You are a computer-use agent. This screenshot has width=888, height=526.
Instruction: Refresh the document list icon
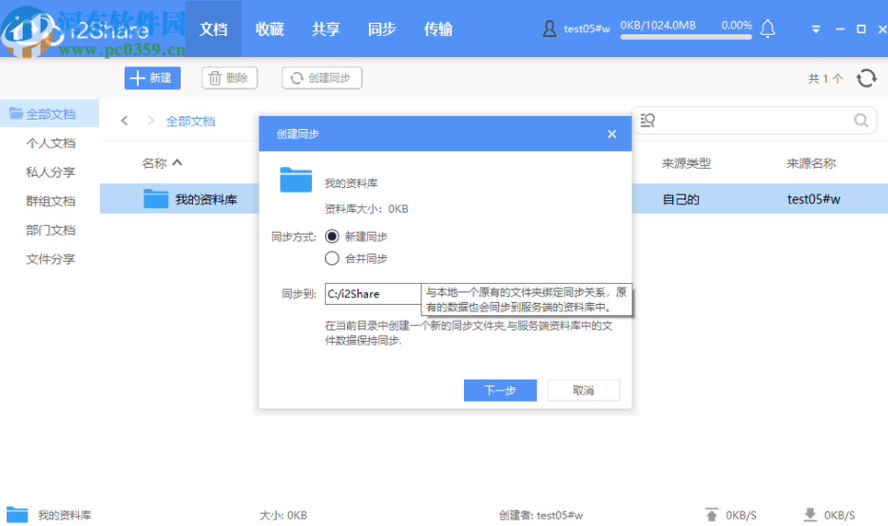(x=866, y=78)
